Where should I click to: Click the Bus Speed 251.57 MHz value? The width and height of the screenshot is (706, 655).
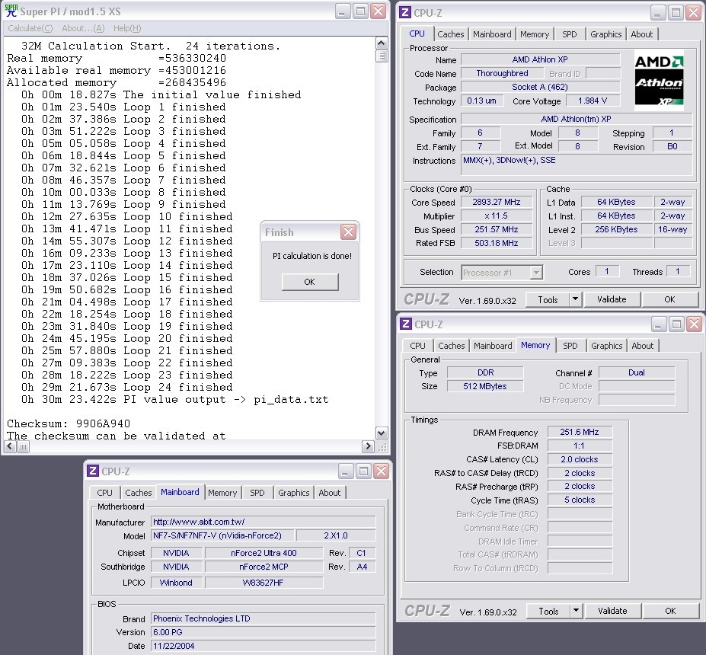pyautogui.click(x=497, y=229)
